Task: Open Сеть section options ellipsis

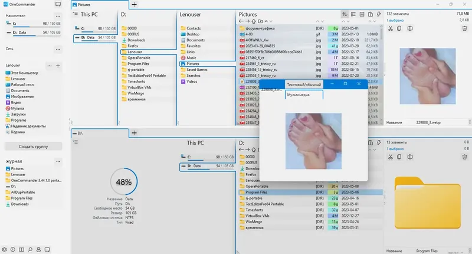Action: tap(58, 49)
